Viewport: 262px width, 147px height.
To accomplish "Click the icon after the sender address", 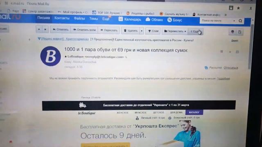I will point(126,57).
